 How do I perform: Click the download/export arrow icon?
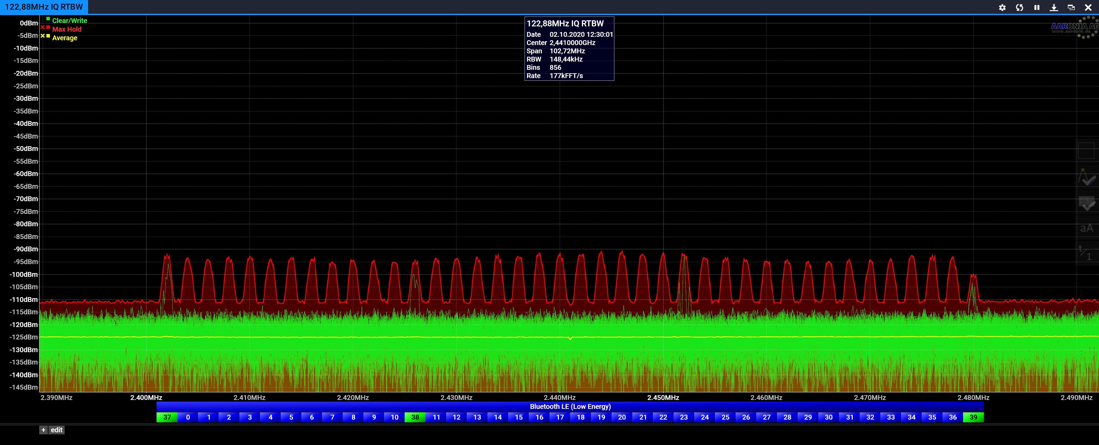(x=1054, y=7)
